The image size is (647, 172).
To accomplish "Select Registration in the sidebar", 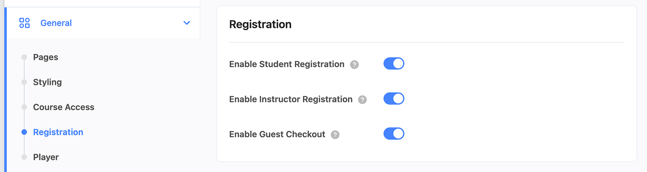I will (x=58, y=132).
